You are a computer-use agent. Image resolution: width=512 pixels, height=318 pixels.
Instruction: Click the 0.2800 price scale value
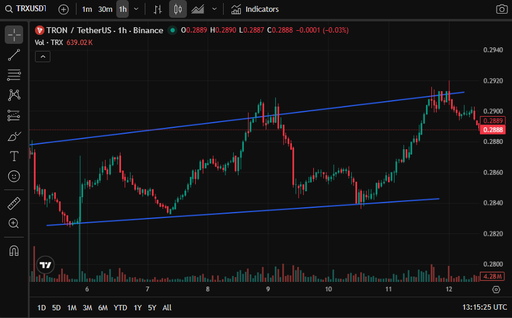coord(493,264)
